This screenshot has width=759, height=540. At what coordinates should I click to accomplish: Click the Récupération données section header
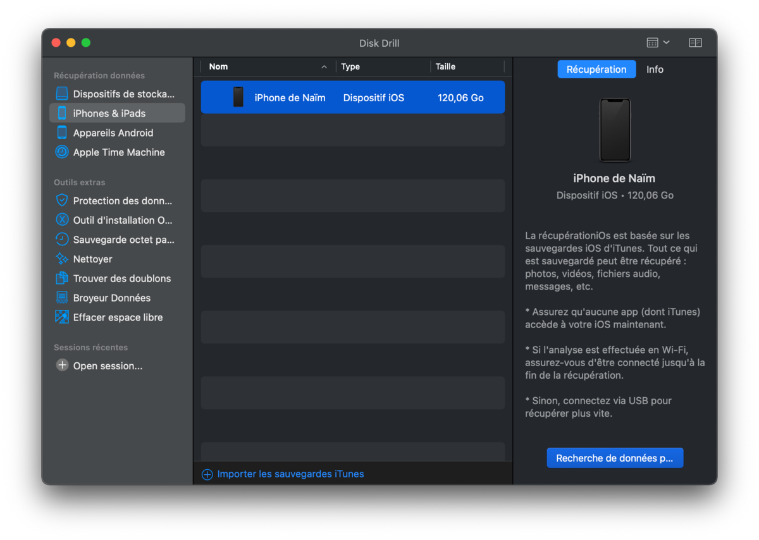[x=99, y=75]
